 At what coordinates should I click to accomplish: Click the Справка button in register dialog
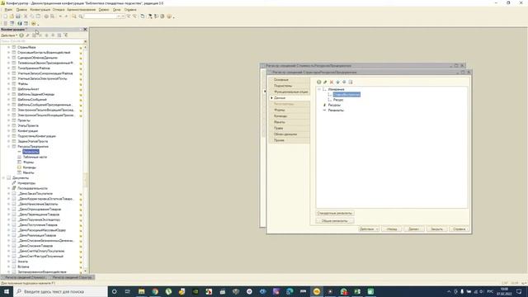(460, 229)
